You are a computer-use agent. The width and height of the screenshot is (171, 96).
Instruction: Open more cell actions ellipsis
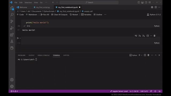point(151,36)
